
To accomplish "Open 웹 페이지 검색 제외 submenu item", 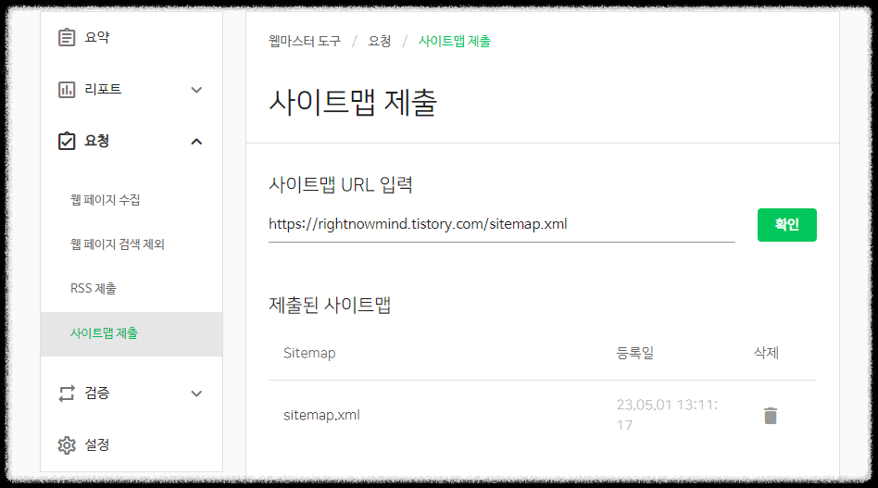I will point(118,244).
